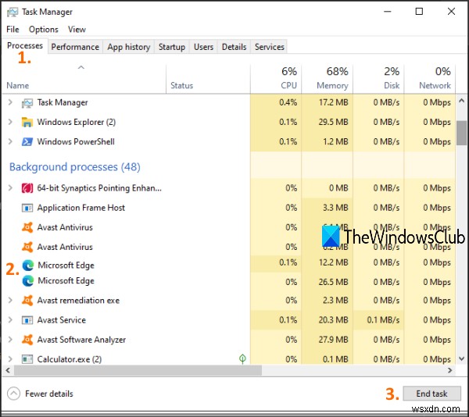469x417 pixels.
Task: Select the Processes tab
Action: tap(25, 46)
